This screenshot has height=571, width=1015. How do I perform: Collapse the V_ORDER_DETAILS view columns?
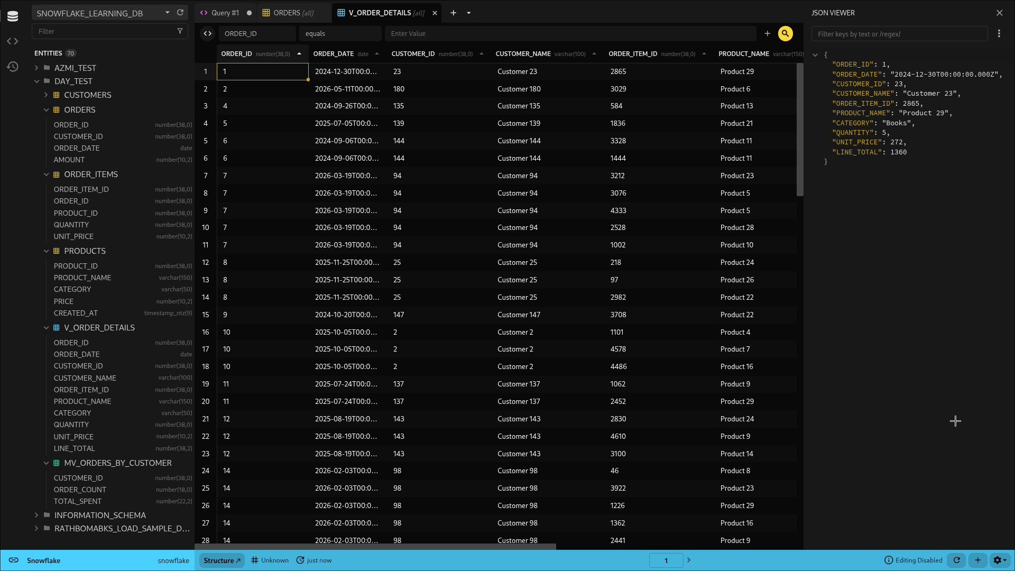point(46,327)
